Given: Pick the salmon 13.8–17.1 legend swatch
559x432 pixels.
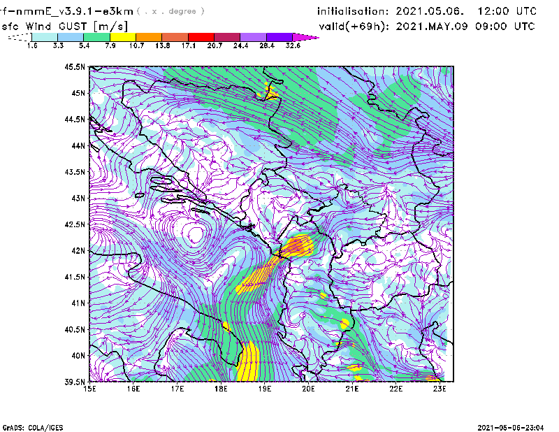Looking at the screenshot, I should pos(175,37).
